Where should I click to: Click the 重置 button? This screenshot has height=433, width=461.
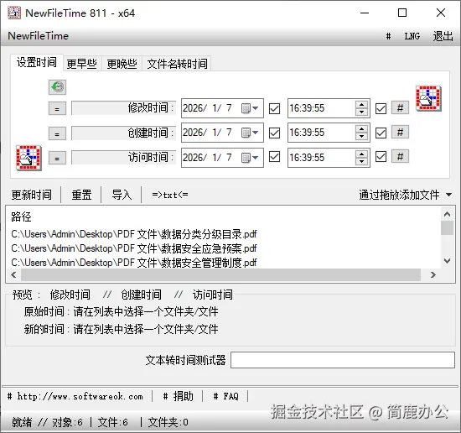(x=81, y=195)
